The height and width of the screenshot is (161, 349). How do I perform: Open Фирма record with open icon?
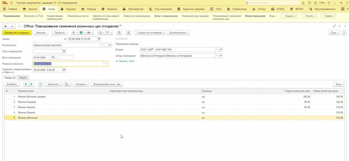(221, 49)
